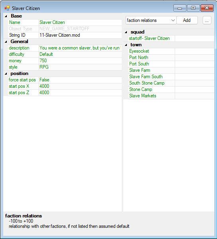
Task: Click the force start pos False value
Action: tap(80, 80)
